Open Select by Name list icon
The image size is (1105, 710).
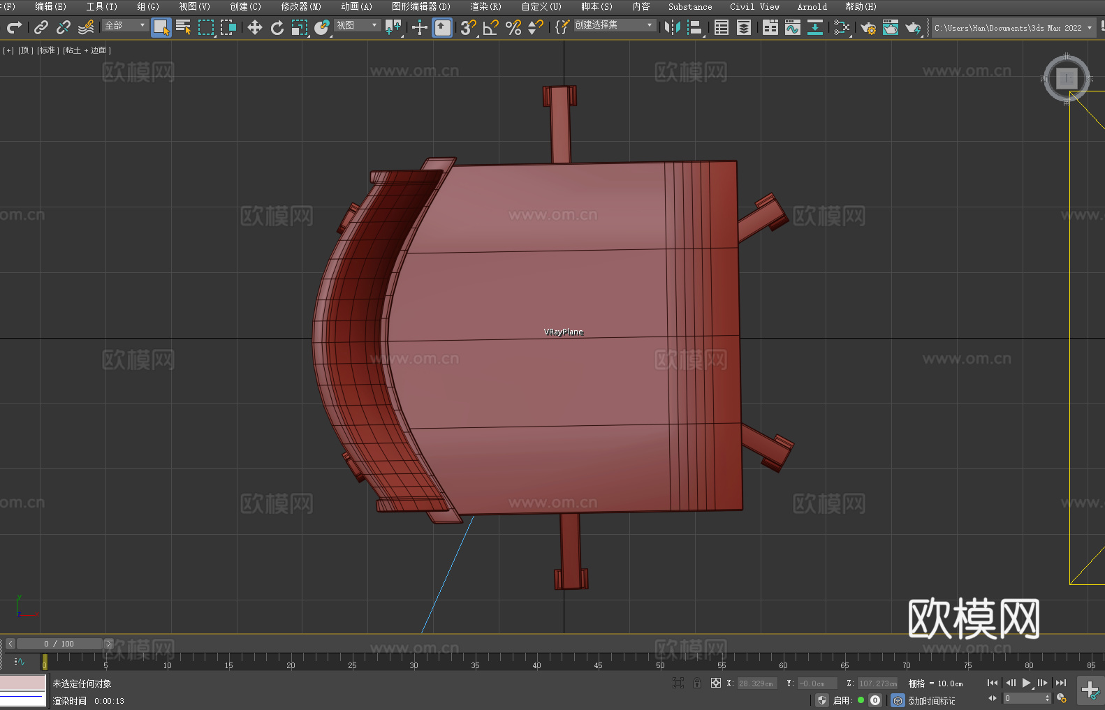coord(184,27)
